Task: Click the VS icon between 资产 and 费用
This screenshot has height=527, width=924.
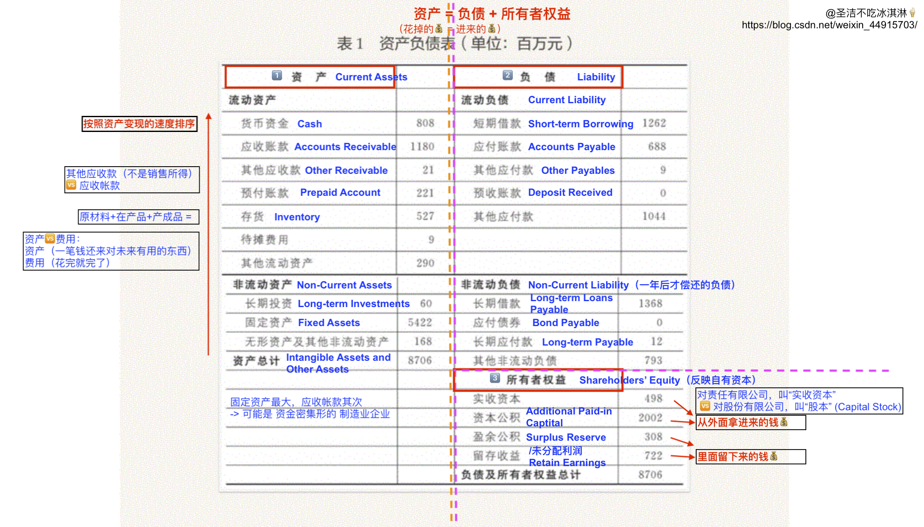Action: [x=50, y=239]
